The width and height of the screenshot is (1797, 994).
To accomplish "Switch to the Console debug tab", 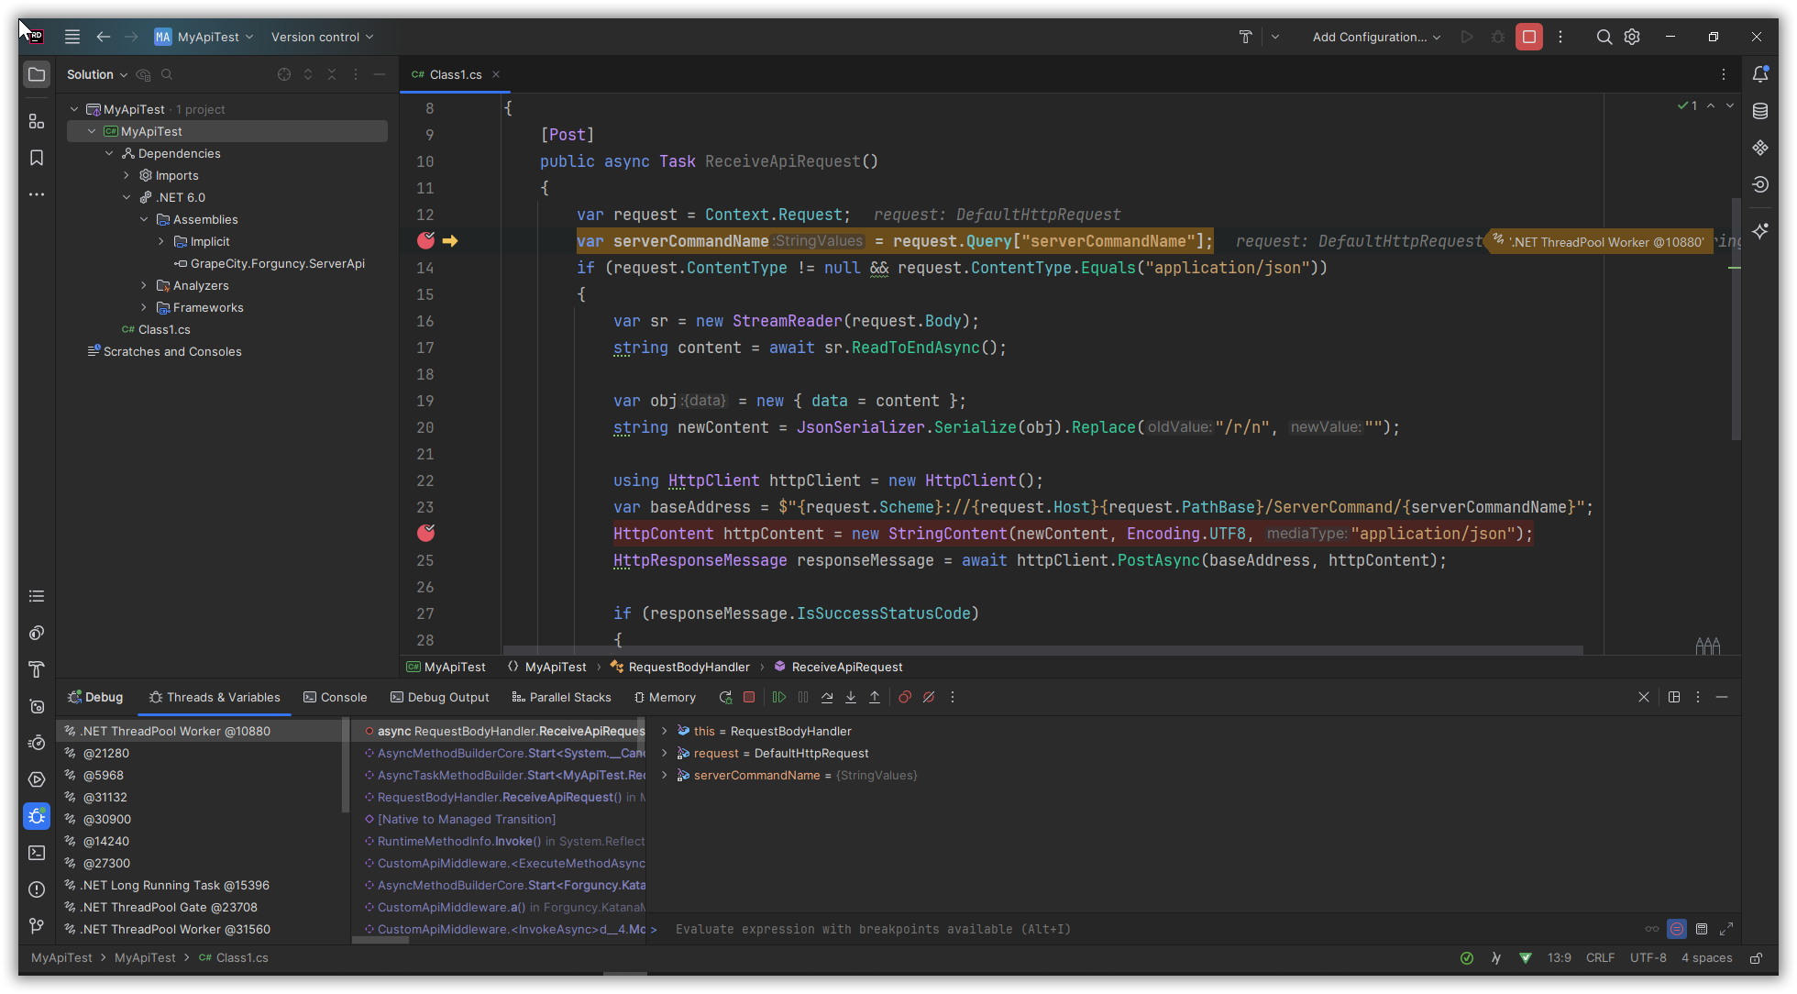I will click(341, 697).
